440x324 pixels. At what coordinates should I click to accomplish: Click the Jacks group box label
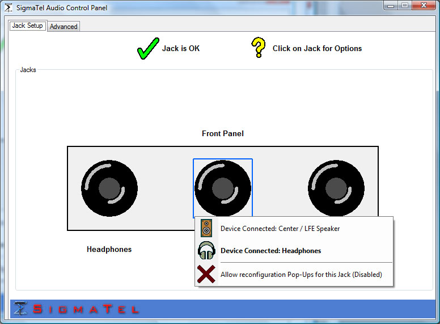tap(28, 70)
